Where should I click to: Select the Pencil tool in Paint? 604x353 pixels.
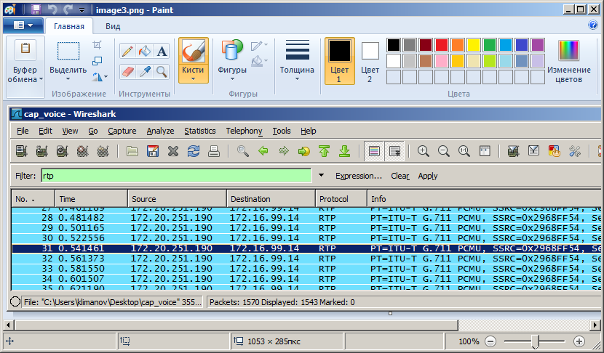click(127, 51)
